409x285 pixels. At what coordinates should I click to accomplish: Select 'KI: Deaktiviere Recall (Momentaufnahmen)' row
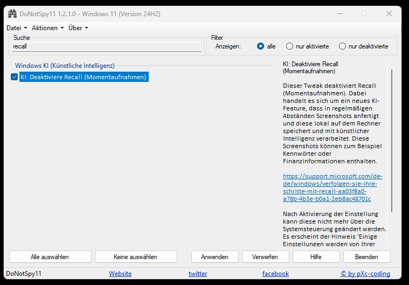[84, 77]
